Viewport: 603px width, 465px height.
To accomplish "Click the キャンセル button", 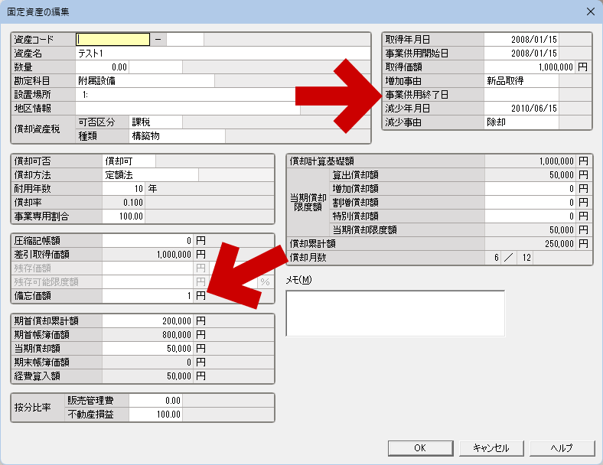I will [491, 448].
